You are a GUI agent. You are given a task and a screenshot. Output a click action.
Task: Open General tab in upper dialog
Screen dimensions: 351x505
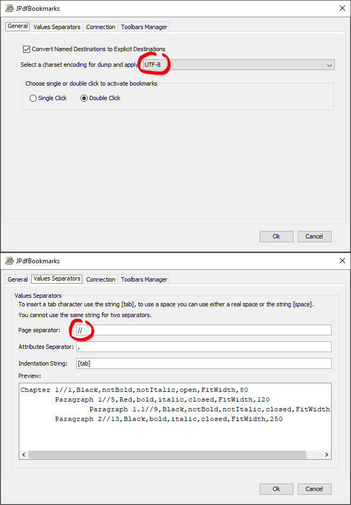click(18, 26)
